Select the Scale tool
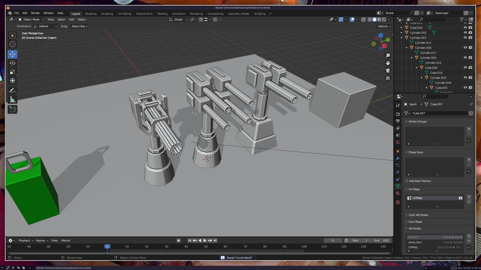Viewport: 481px width, 270px height. (x=13, y=72)
